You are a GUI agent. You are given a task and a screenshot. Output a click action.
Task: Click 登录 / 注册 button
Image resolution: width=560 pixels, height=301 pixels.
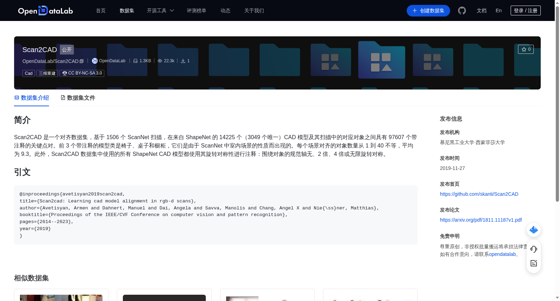[x=526, y=10]
